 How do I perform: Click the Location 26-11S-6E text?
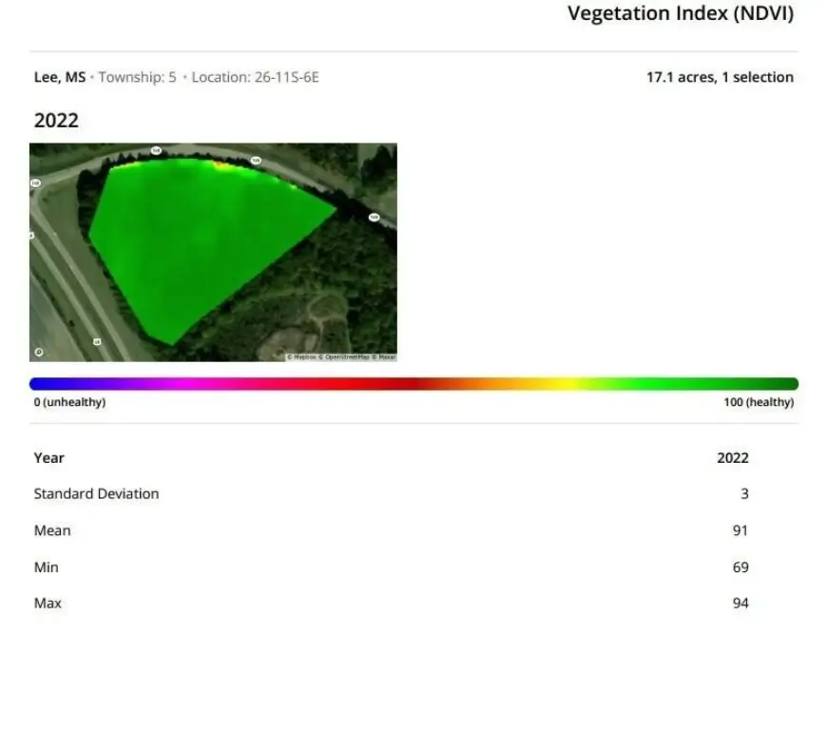(255, 77)
